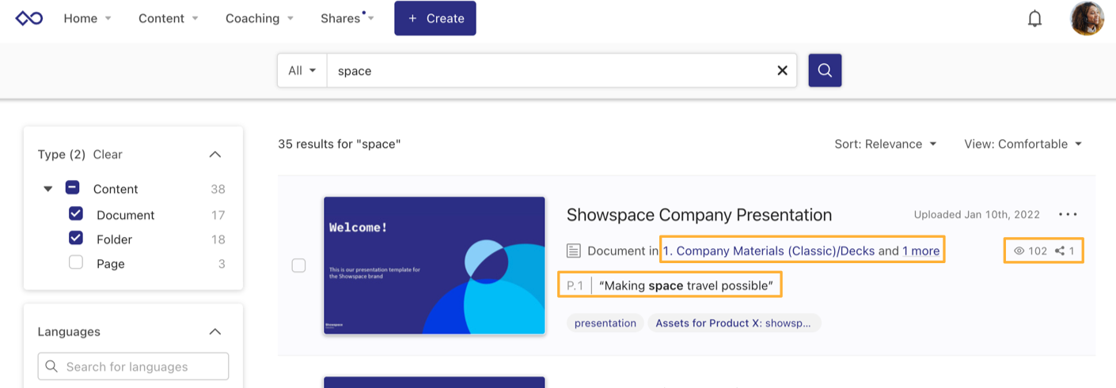Image resolution: width=1116 pixels, height=388 pixels.
Task: Uncheck the Document type filter
Action: click(x=76, y=214)
